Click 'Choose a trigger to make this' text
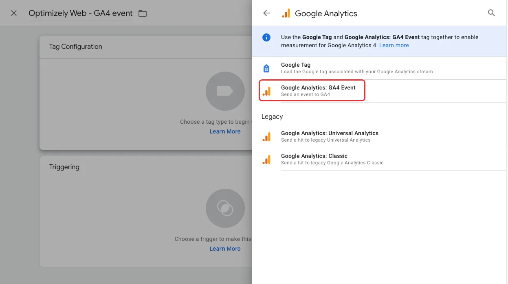508x284 pixels. pyautogui.click(x=213, y=239)
